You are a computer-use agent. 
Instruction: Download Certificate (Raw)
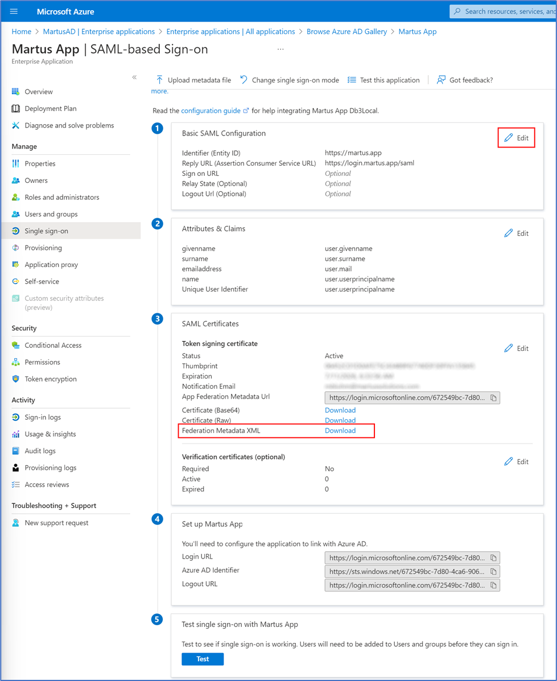click(x=340, y=420)
